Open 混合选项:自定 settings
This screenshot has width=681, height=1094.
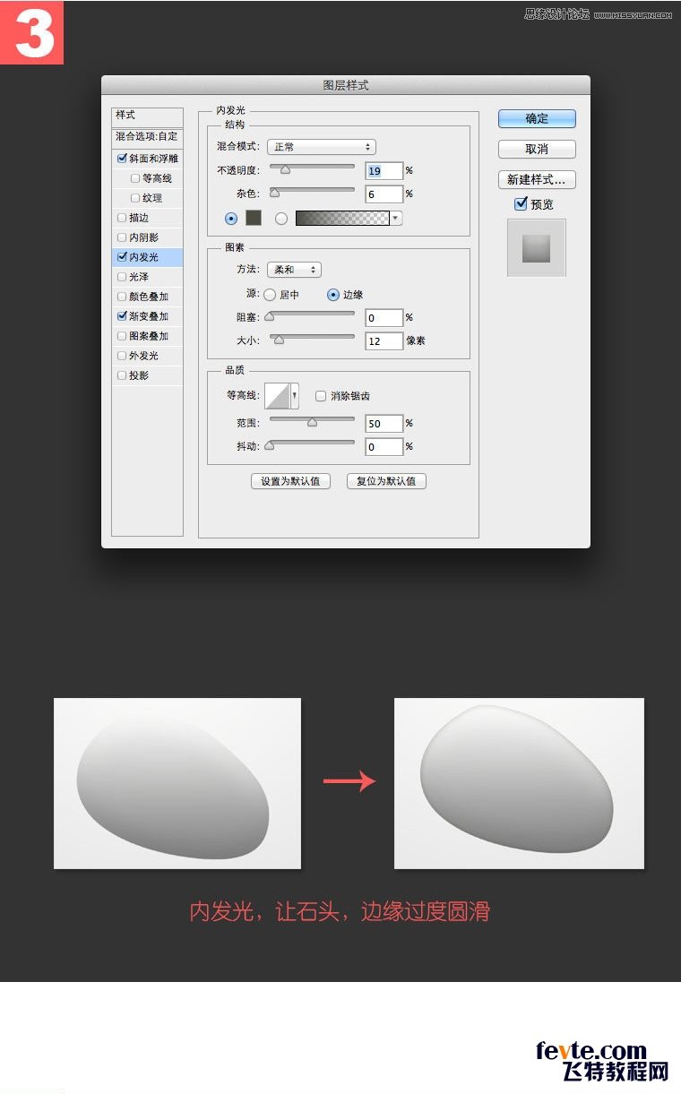pyautogui.click(x=147, y=136)
